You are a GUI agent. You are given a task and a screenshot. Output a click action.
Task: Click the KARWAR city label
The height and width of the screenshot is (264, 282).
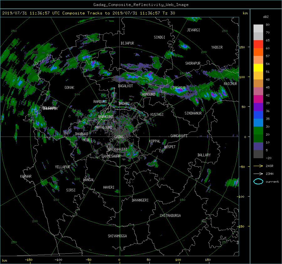[26, 176]
